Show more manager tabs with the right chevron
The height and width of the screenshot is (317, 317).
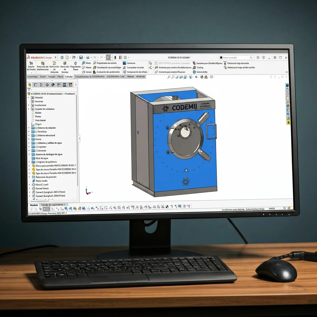76,85
